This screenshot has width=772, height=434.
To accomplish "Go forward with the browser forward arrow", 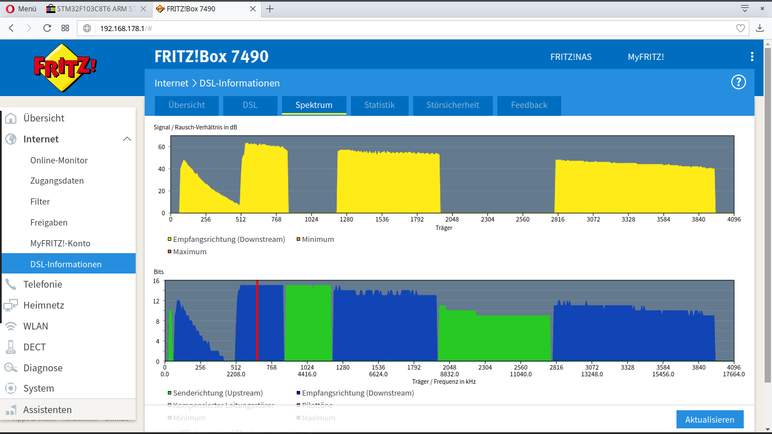I will pos(29,28).
